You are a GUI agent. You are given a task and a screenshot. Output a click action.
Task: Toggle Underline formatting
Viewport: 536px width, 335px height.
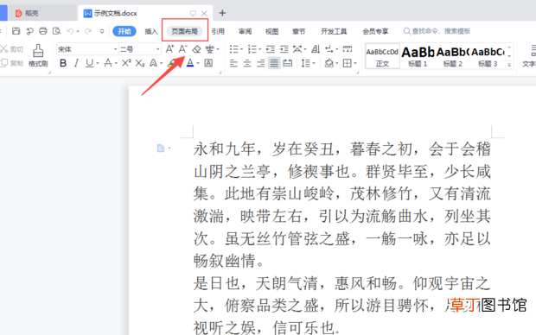[89, 63]
